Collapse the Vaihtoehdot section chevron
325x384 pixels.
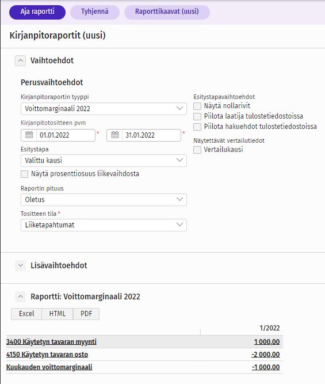(20, 60)
